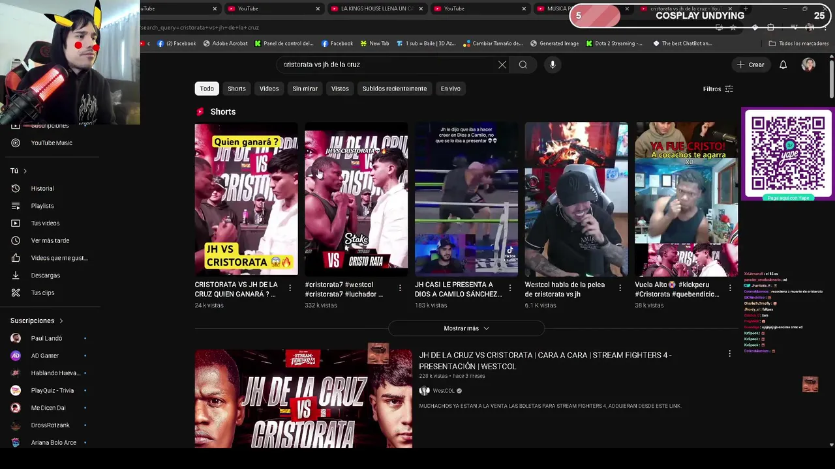Expand Shorts with Mostrar más
This screenshot has height=469, width=835.
[x=466, y=328]
